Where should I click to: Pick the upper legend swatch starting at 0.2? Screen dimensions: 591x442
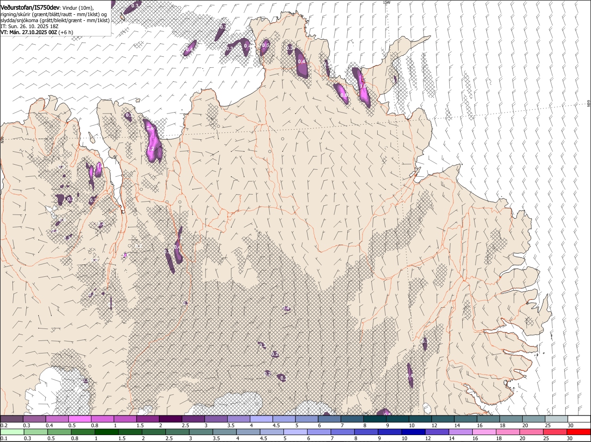click(x=12, y=419)
